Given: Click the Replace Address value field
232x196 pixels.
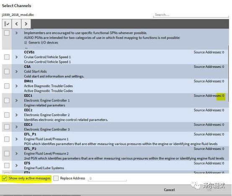Looking at the screenshot, I should click(x=107, y=178).
